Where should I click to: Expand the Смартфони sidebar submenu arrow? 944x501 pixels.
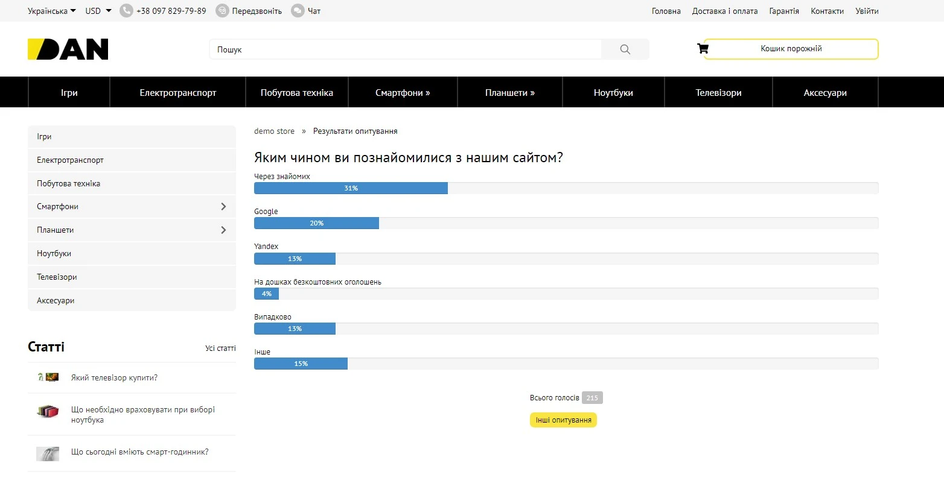click(x=223, y=207)
